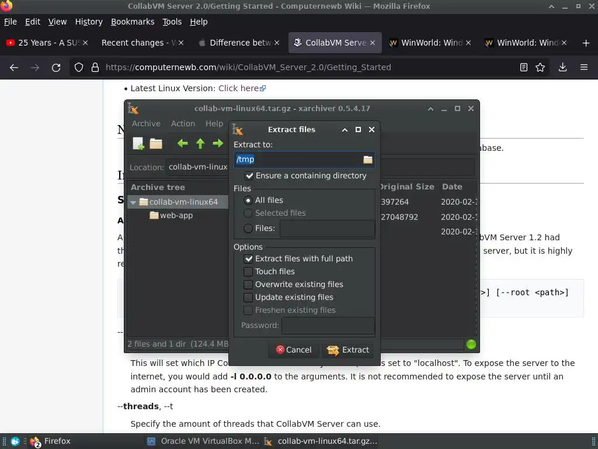Reload the current page in Firefox
Viewport: 598px width, 449px height.
tap(56, 68)
